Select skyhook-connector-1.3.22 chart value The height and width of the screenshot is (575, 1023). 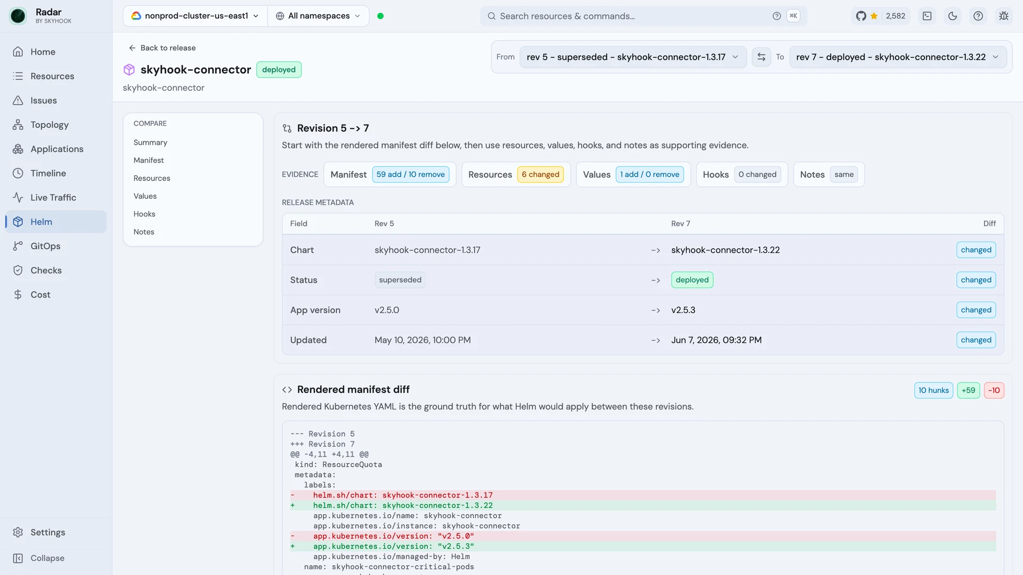click(x=725, y=250)
